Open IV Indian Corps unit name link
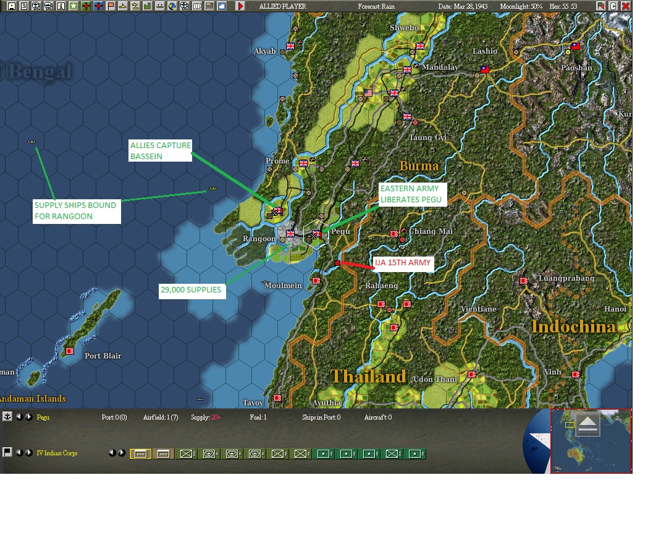The height and width of the screenshot is (554, 669). (57, 453)
